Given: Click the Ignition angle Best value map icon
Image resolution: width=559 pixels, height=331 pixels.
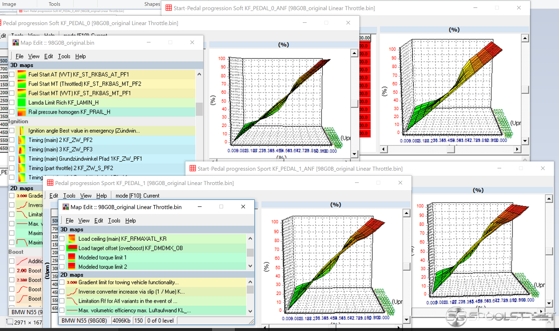Looking at the screenshot, I should (22, 131).
